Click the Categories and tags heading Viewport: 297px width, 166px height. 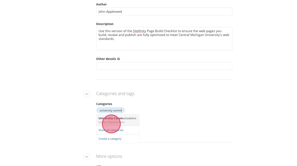tap(115, 94)
